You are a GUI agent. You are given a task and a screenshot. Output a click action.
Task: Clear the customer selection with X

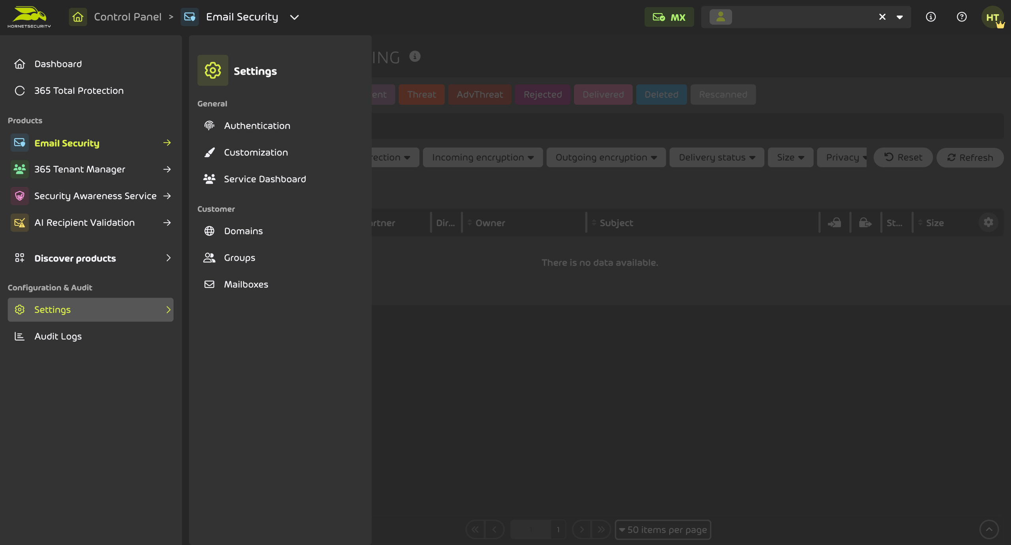click(882, 17)
